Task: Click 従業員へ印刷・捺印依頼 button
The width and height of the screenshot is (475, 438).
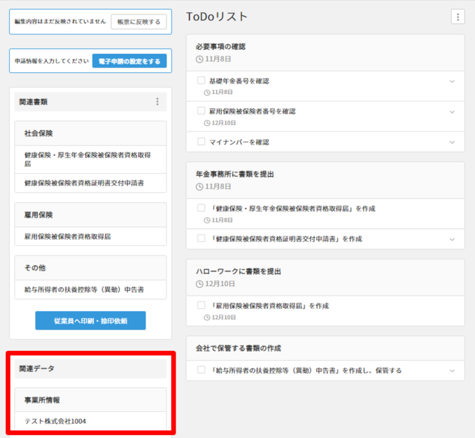Action: 90,321
